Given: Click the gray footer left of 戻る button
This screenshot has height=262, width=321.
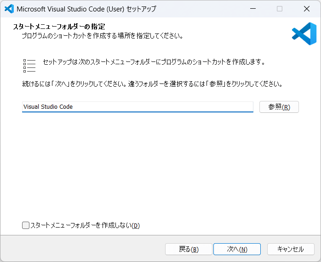Looking at the screenshot, I should 83,249.
